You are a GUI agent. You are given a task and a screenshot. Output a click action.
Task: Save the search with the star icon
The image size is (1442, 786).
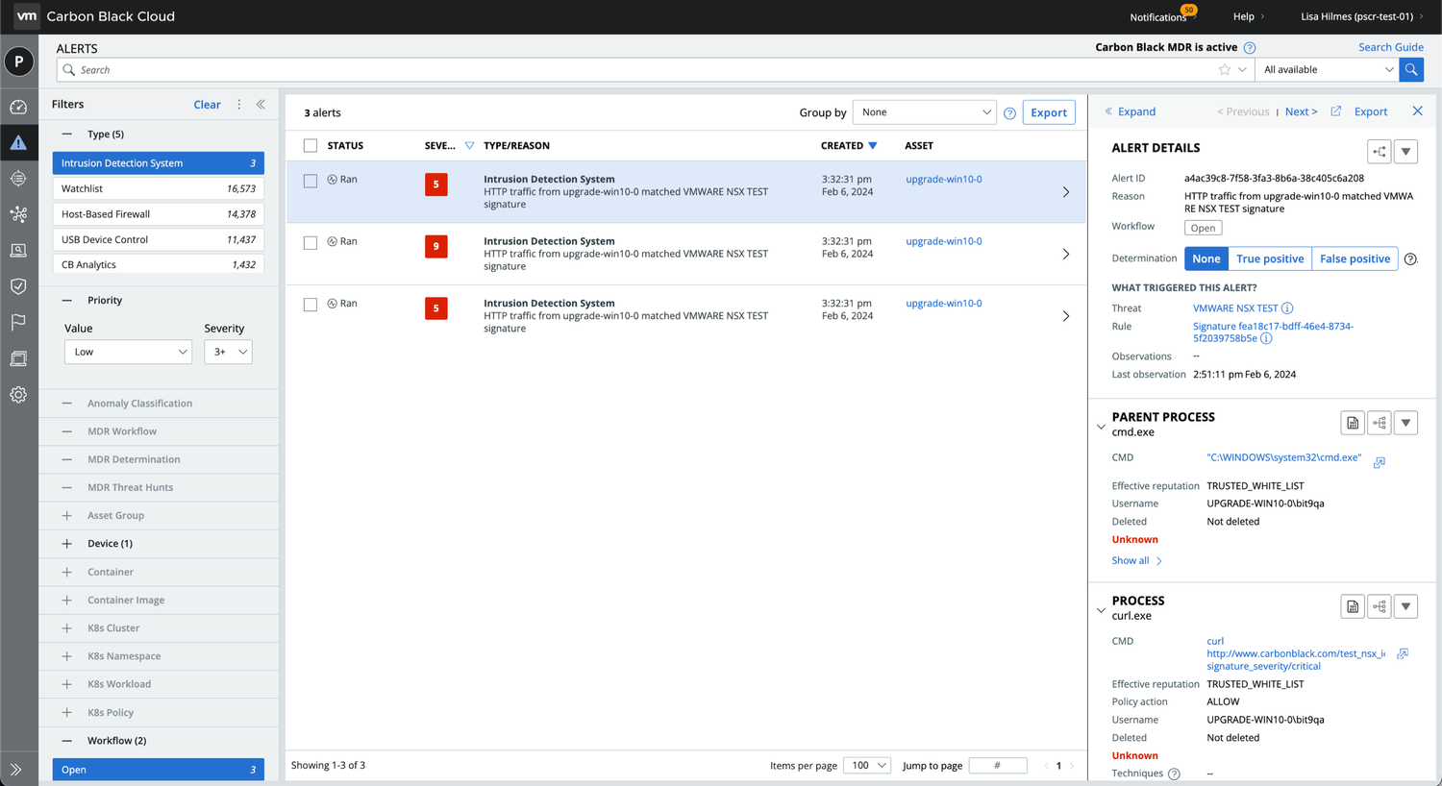(x=1224, y=69)
